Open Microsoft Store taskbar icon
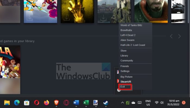This screenshot has height=108, width=190. click(27, 103)
